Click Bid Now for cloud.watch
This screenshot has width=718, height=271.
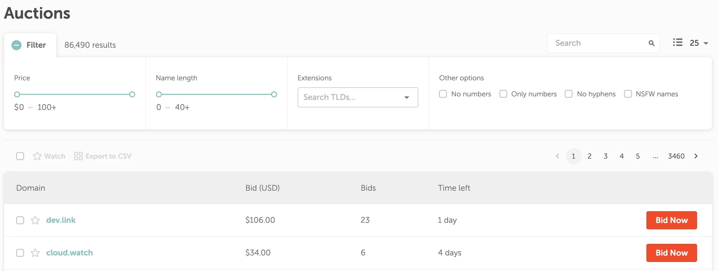[x=672, y=253]
